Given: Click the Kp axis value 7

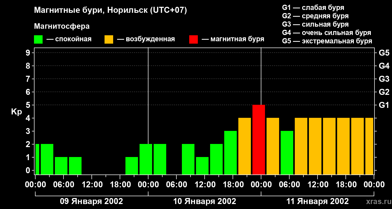Looking at the screenshot, I should click(x=28, y=79).
